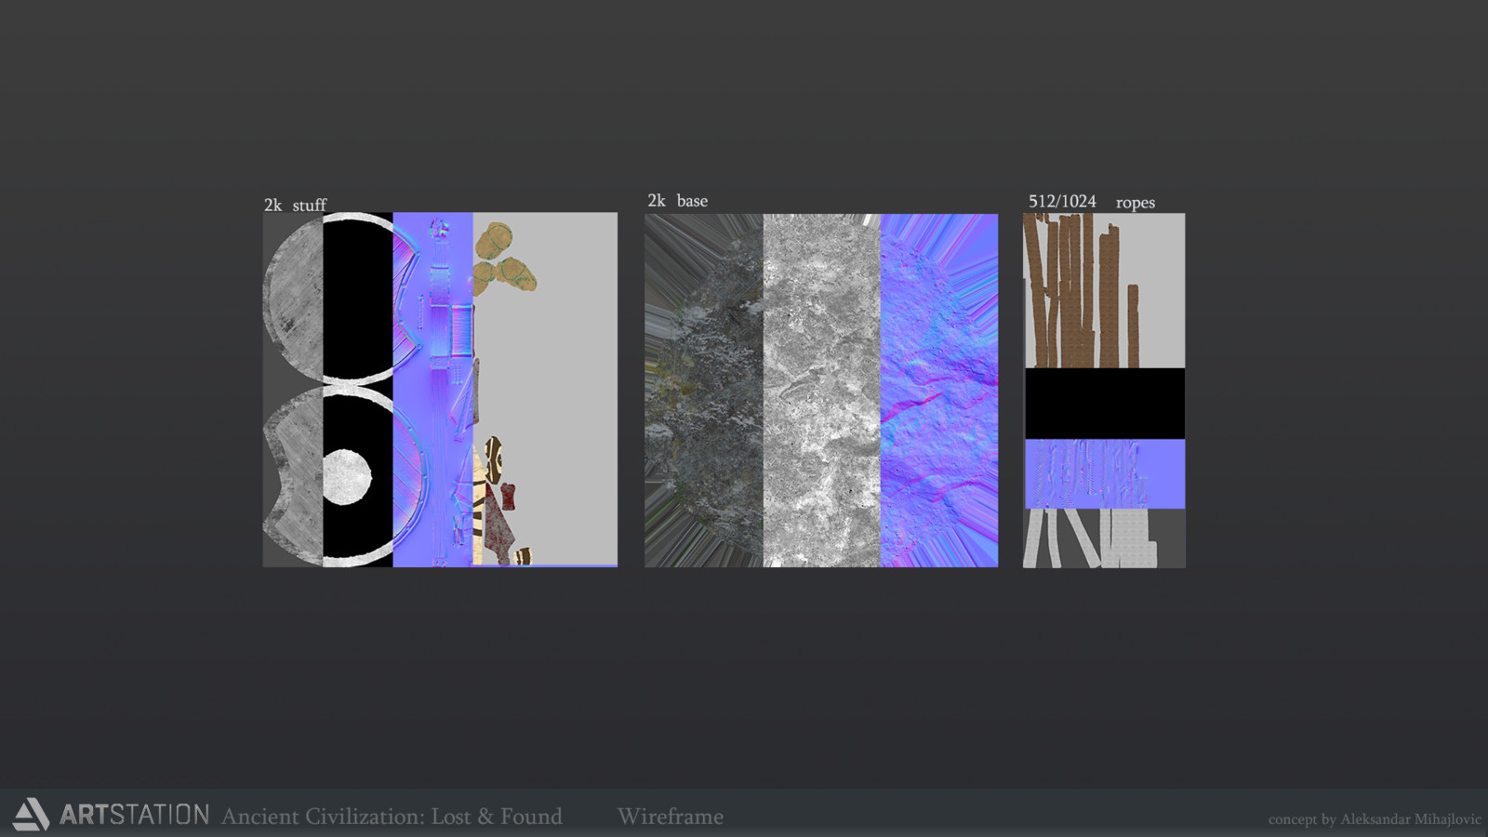Click the 'Wireframe' caption text

[671, 817]
